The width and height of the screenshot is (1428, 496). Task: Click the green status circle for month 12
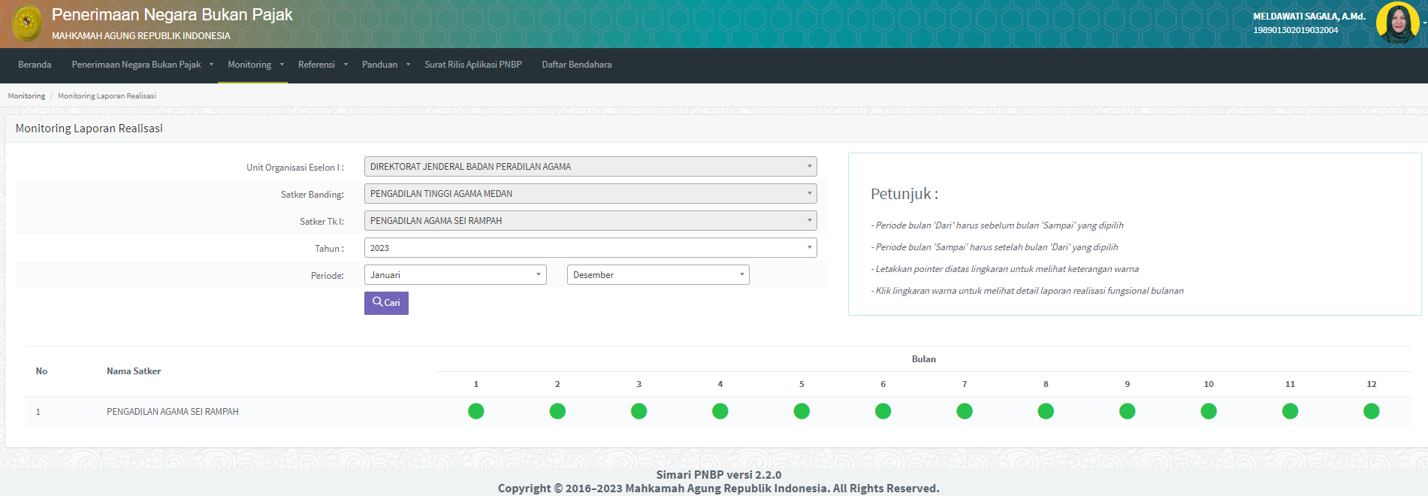coord(1371,411)
